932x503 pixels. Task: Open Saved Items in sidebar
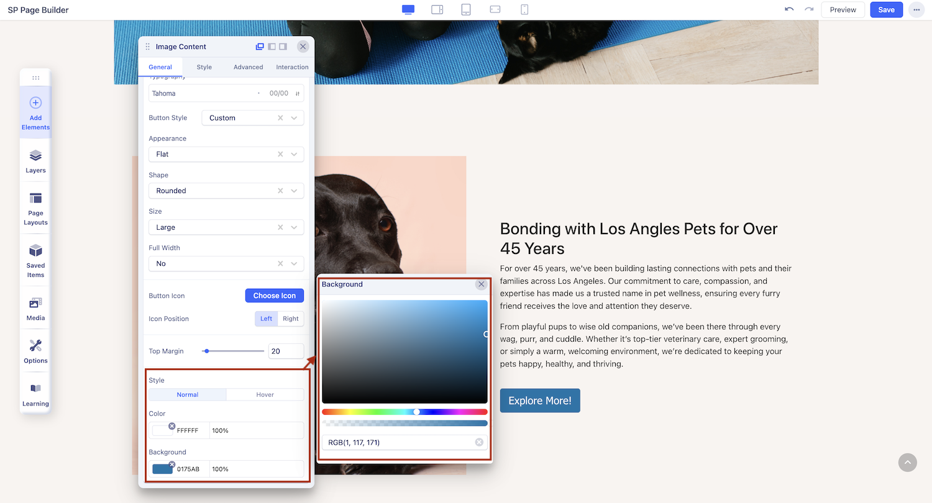(35, 260)
